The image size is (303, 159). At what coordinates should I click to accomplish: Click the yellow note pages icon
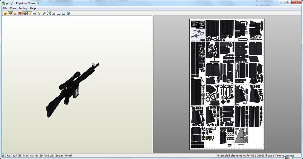pos(39,13)
